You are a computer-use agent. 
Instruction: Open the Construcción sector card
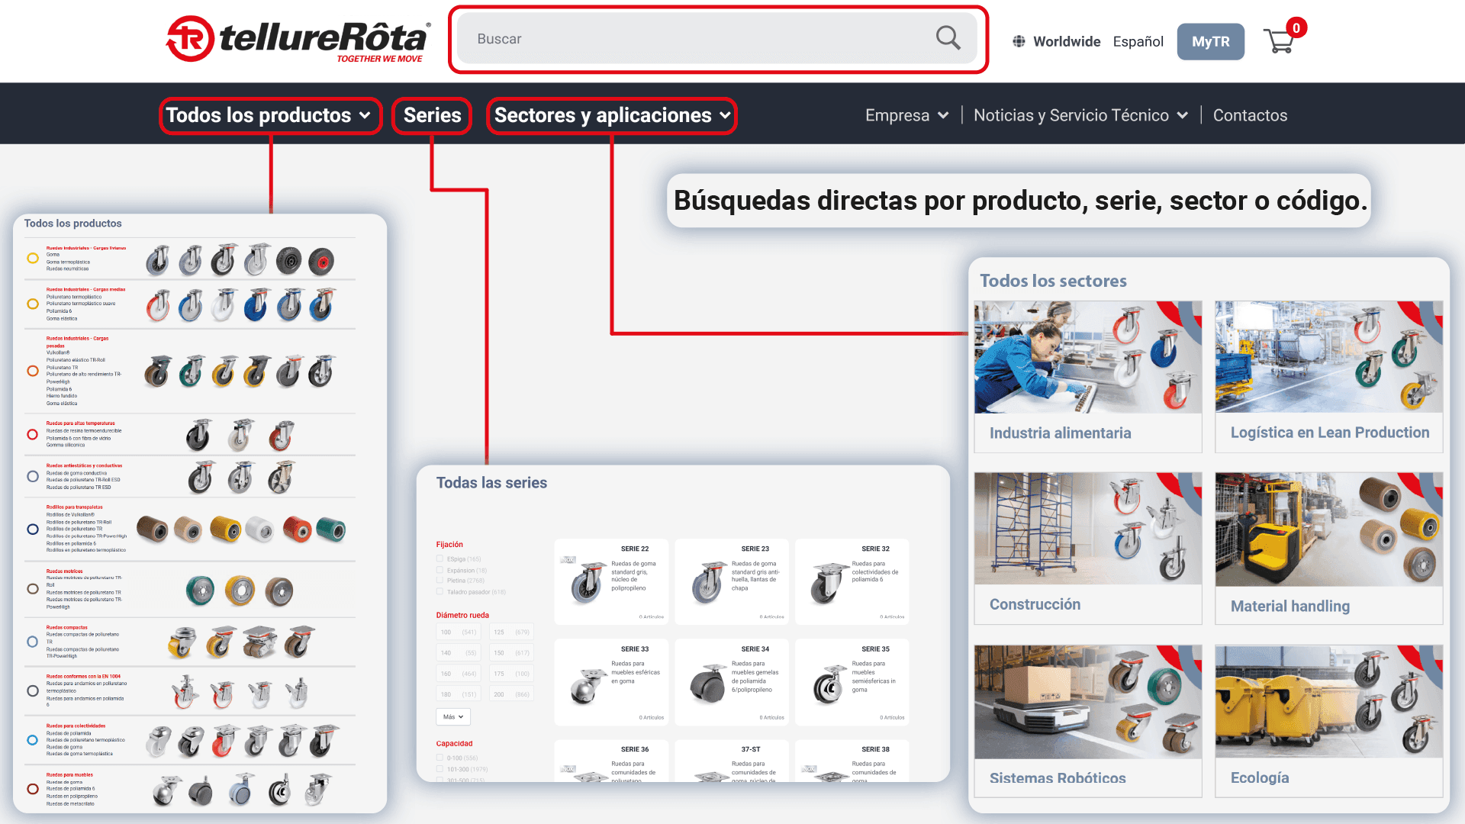1088,548
